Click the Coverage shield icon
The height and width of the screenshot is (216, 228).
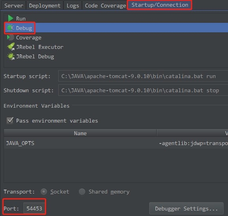click(x=11, y=37)
